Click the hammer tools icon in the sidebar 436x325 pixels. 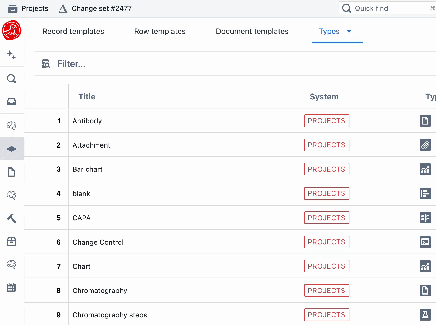12,218
